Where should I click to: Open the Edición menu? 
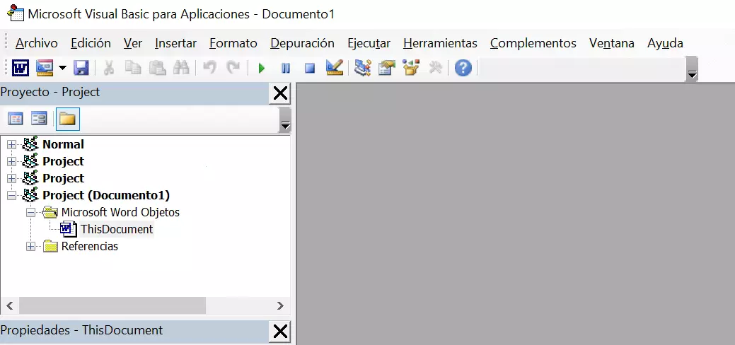pos(91,43)
